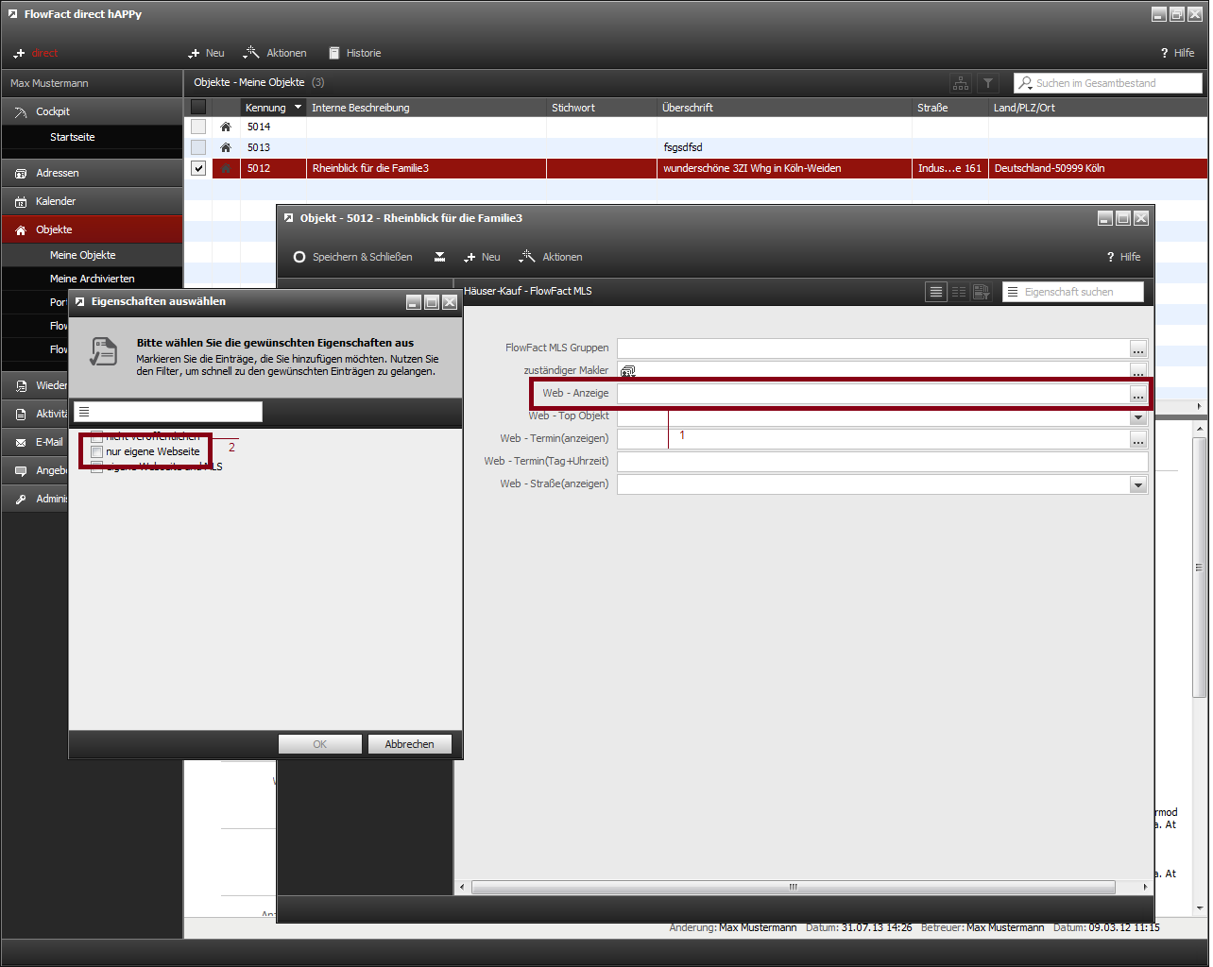Click the collapse chevrons icon in Objekt toolbar

point(439,257)
